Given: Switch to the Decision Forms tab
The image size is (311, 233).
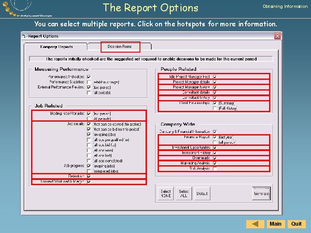Looking at the screenshot, I should [x=120, y=47].
